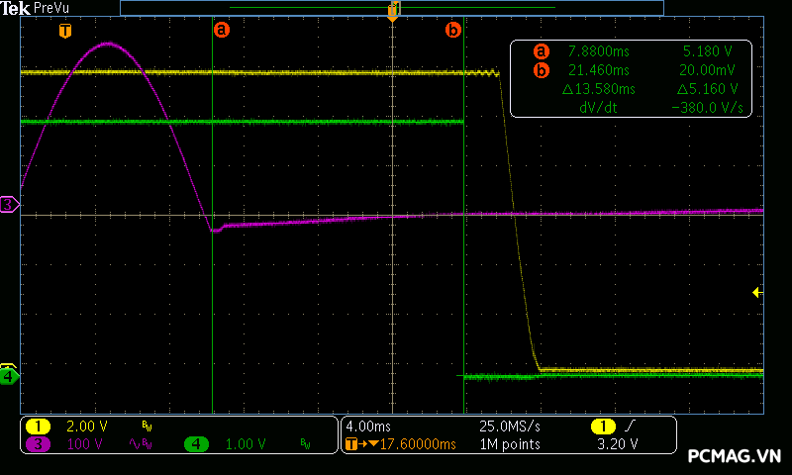The width and height of the screenshot is (792, 475).
Task: Click the 17.60000ms trigger delay readout
Action: (412, 444)
